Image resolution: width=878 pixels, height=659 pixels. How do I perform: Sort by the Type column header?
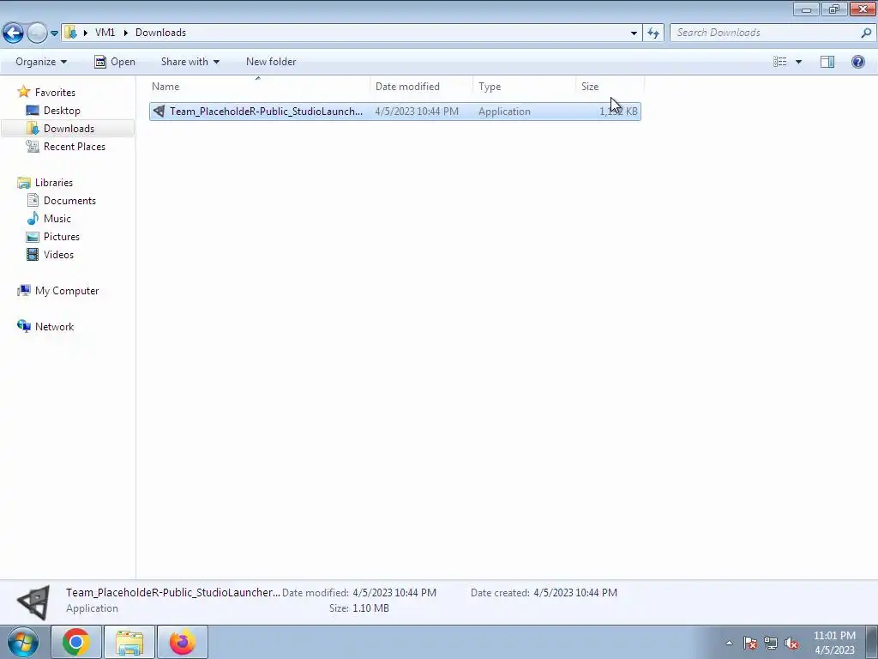click(x=524, y=87)
